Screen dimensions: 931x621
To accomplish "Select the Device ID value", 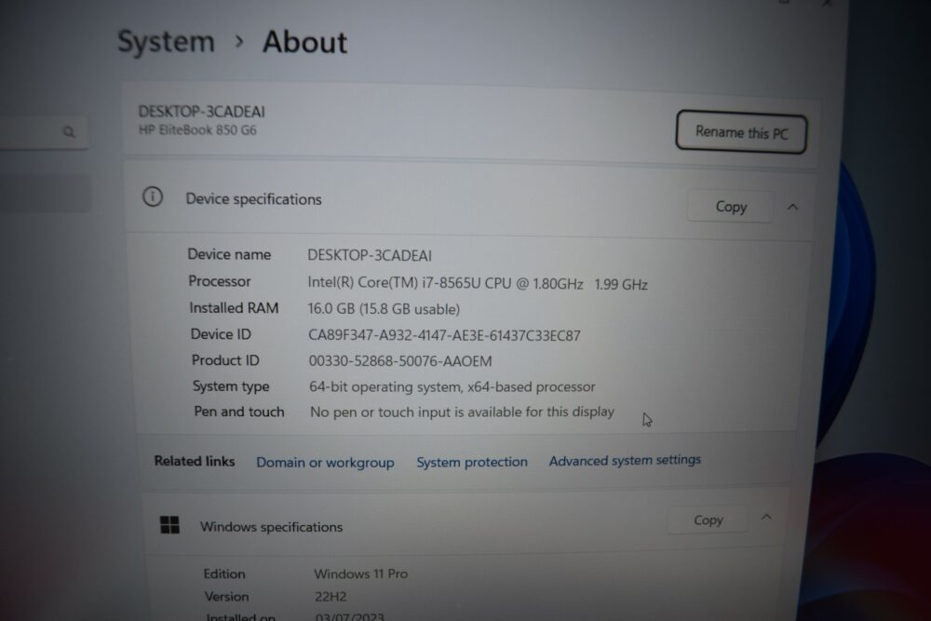I will pyautogui.click(x=444, y=335).
